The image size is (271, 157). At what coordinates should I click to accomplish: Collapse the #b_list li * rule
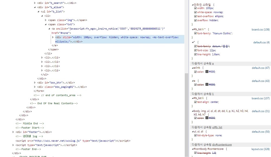(x=193, y=29)
